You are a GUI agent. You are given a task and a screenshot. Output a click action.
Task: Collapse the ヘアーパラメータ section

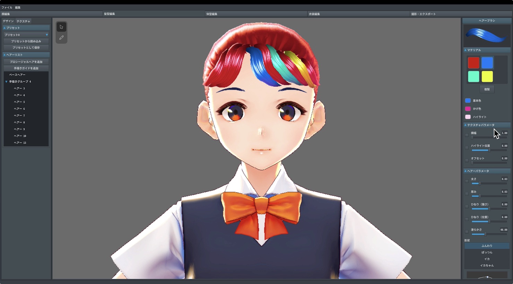pos(487,171)
